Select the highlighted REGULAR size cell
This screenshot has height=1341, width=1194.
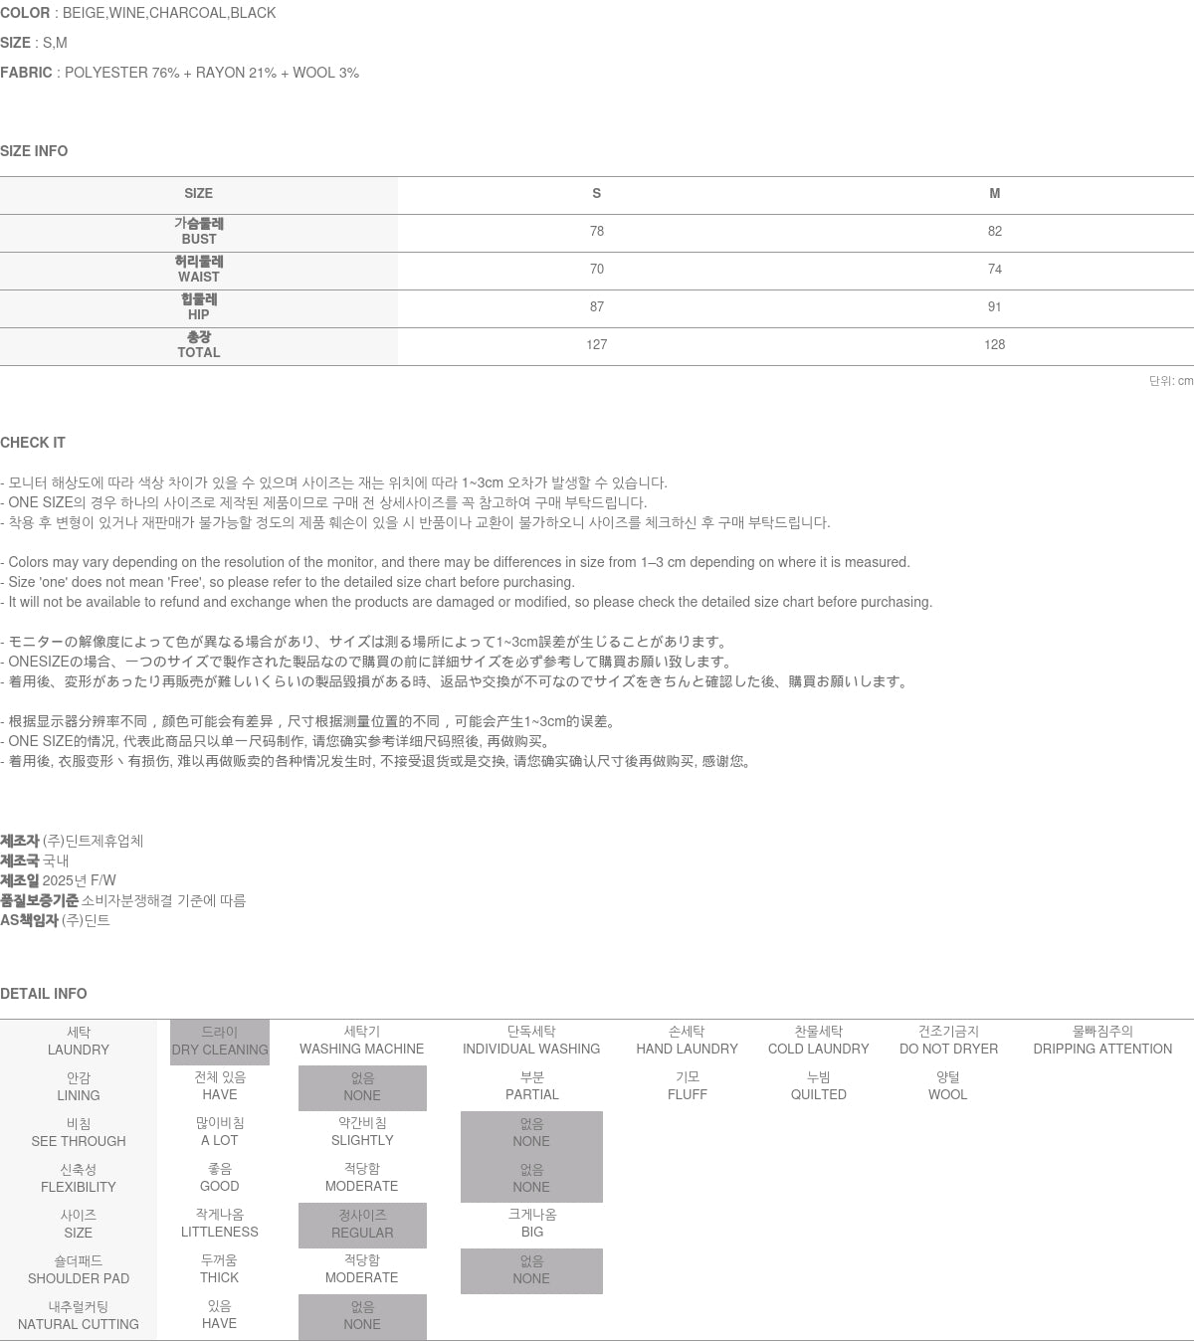click(x=362, y=1225)
